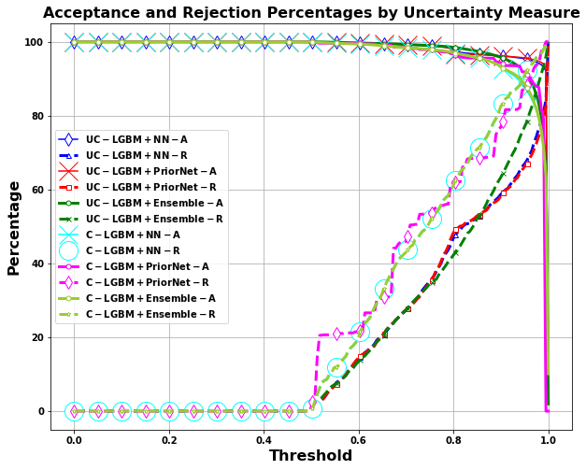Screen dimensions: 586x470
Task: Click legend entry 'UC − LGBM + Ensemble − A'
Action: click(154, 203)
